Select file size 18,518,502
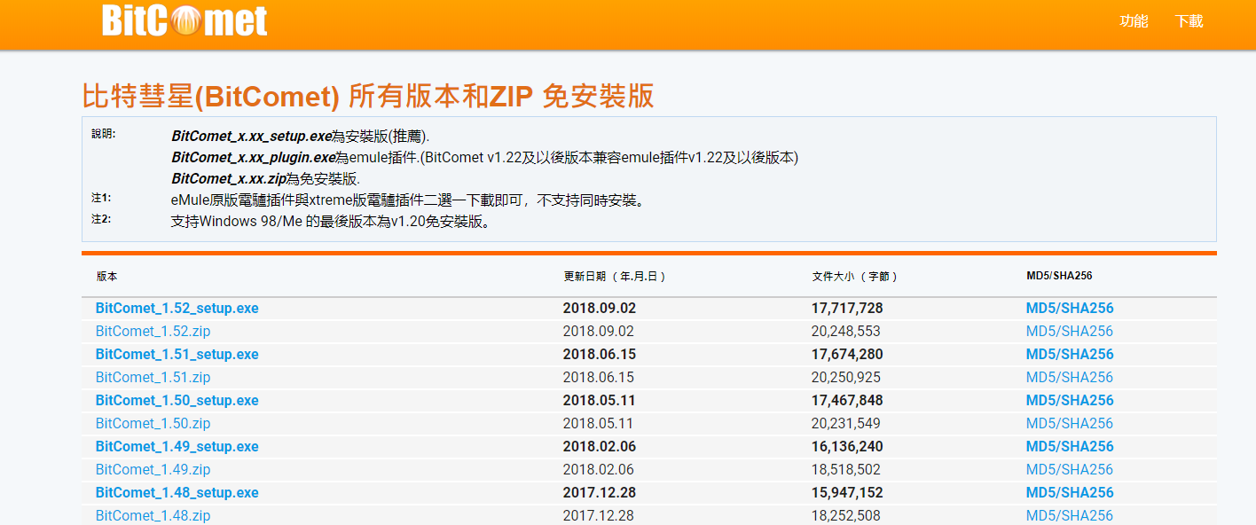The width and height of the screenshot is (1256, 525). [x=846, y=470]
